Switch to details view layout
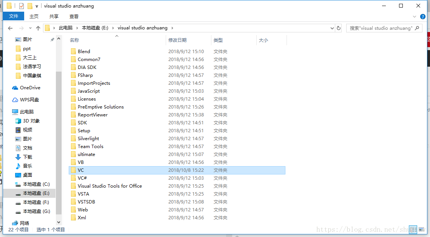This screenshot has width=430, height=237. [x=413, y=229]
